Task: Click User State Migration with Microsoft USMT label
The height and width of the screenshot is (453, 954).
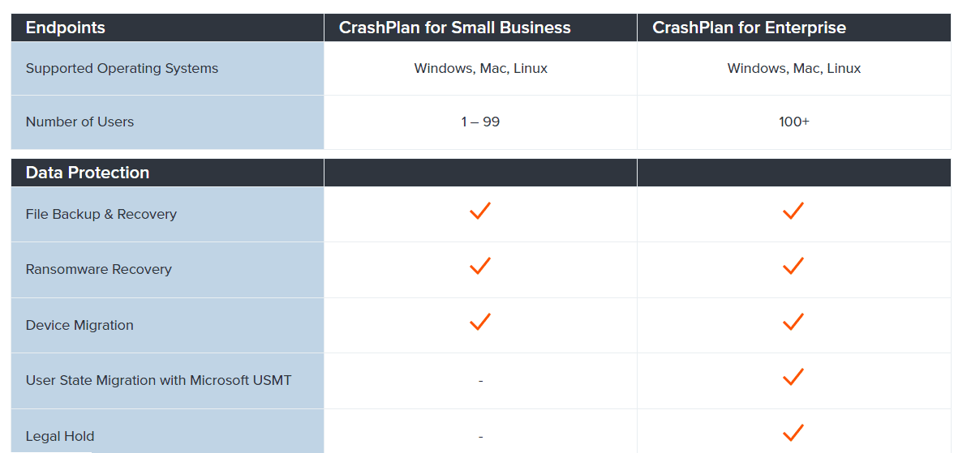Action: click(x=158, y=380)
